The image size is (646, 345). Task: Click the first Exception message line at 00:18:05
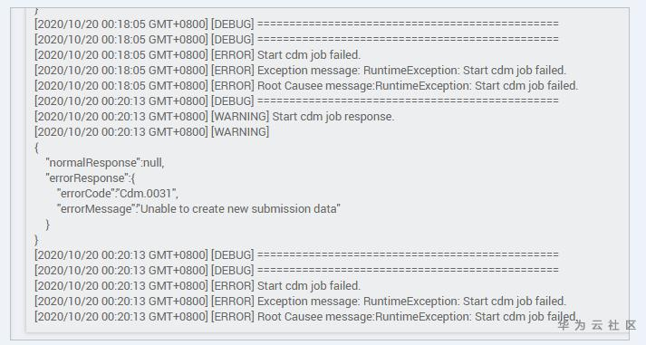click(300, 71)
